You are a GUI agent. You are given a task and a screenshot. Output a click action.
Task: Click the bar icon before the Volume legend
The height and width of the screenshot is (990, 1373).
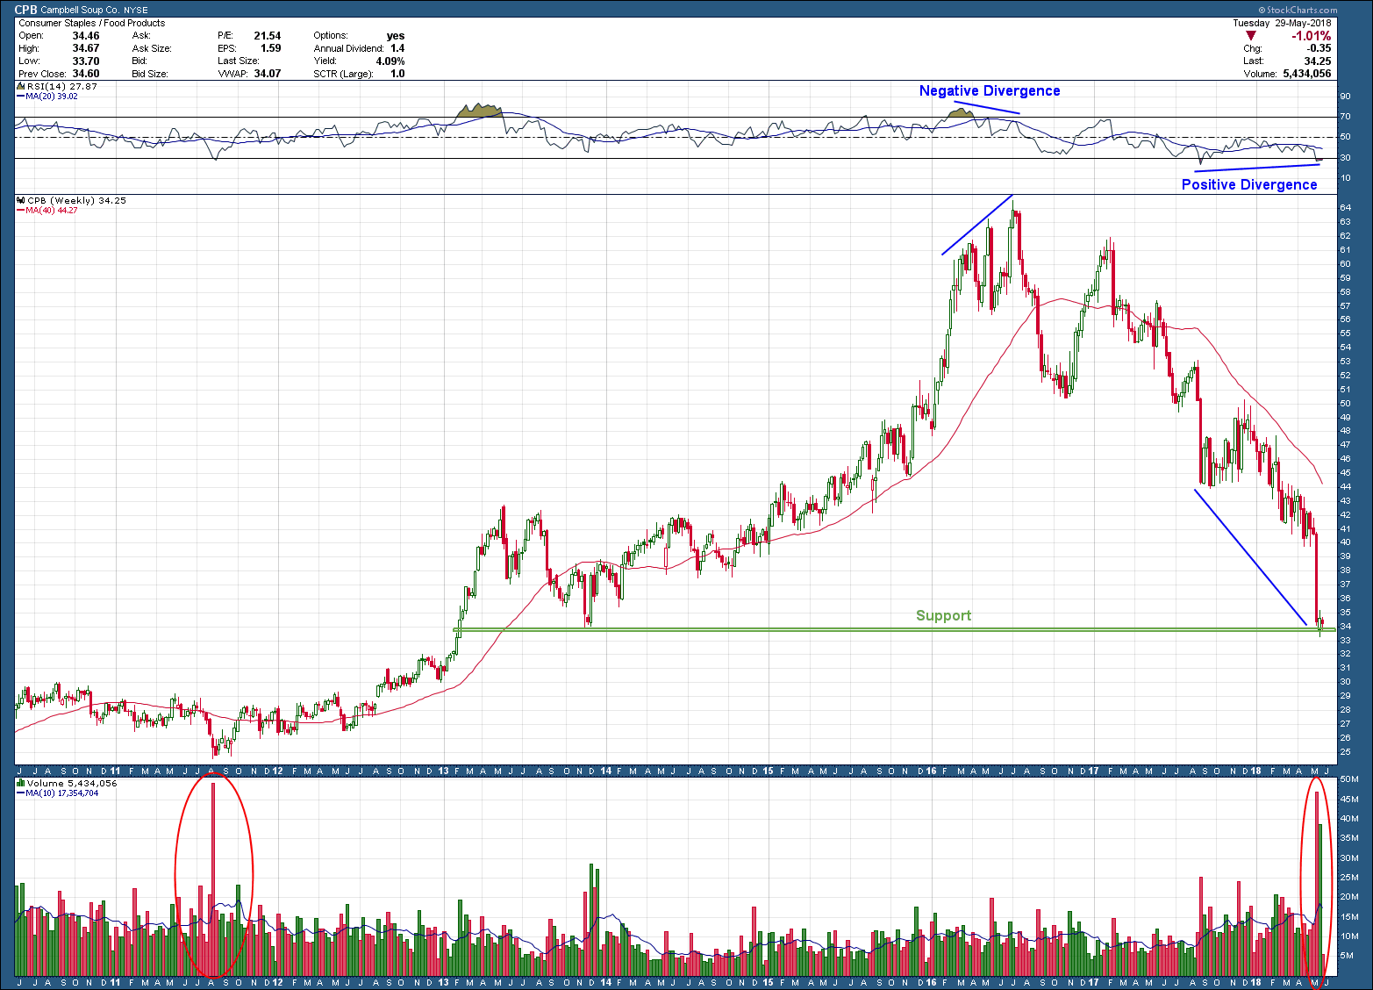[x=21, y=783]
